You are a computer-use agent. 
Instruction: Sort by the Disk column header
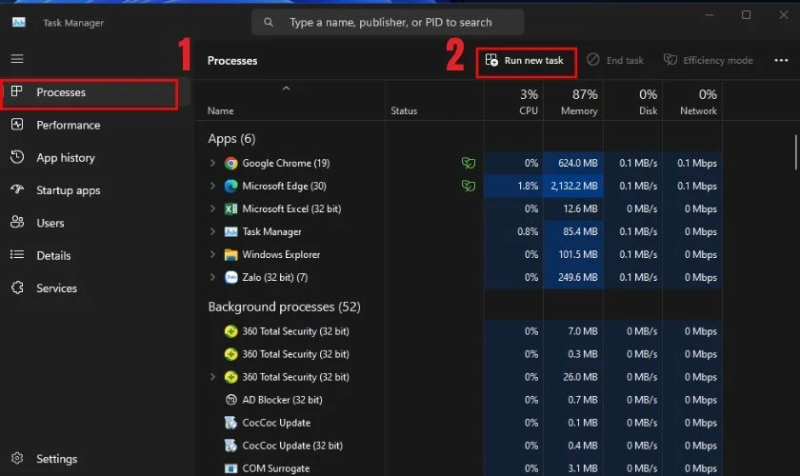click(x=632, y=102)
